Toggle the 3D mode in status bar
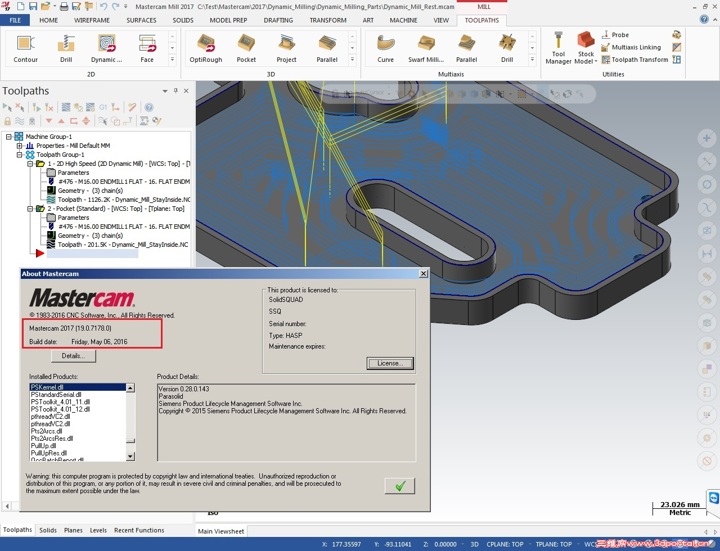This screenshot has width=720, height=551. click(474, 544)
